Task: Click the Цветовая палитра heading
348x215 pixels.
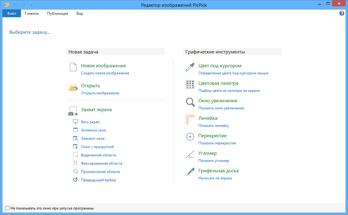Action: point(218,83)
